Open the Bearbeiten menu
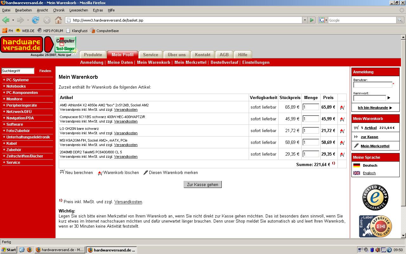Viewport: 406px width, 254px height. point(23,10)
